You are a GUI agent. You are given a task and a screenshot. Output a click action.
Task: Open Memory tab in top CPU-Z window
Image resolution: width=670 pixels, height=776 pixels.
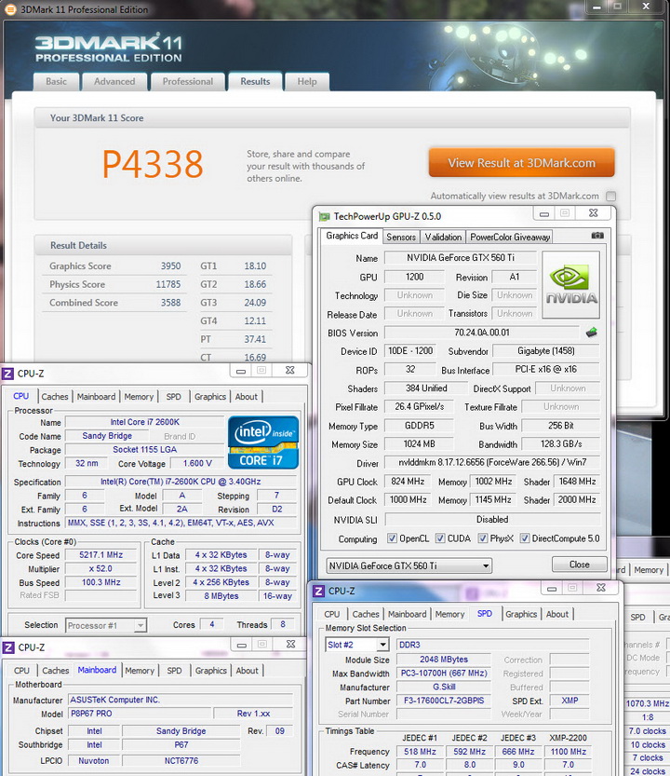[x=139, y=397]
